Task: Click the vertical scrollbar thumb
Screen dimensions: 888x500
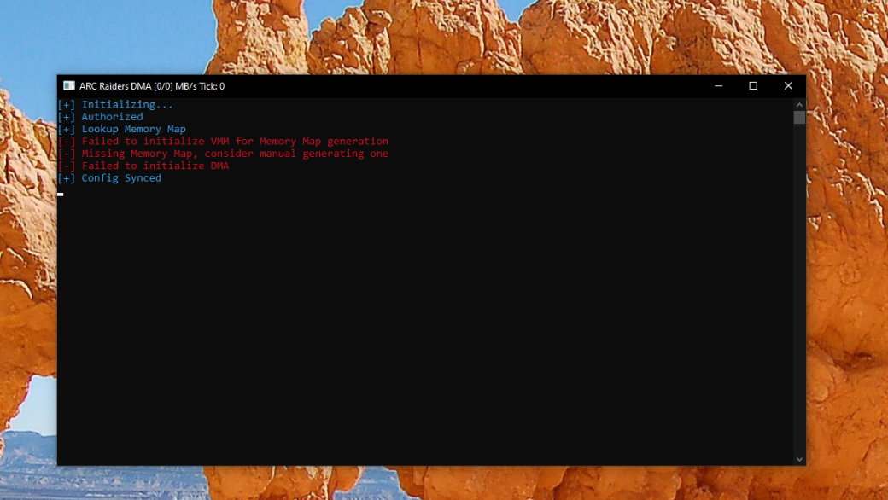Action: (799, 118)
